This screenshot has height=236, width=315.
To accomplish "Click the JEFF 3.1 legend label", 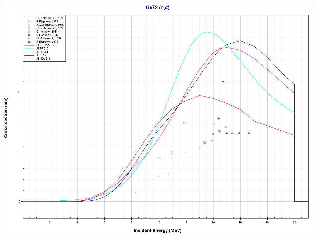I will 42,52.
